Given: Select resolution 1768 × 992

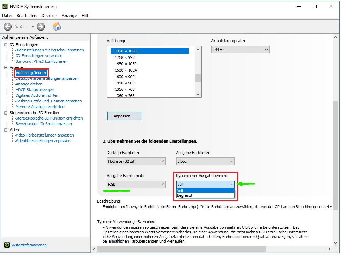Looking at the screenshot, I should (x=150, y=57).
